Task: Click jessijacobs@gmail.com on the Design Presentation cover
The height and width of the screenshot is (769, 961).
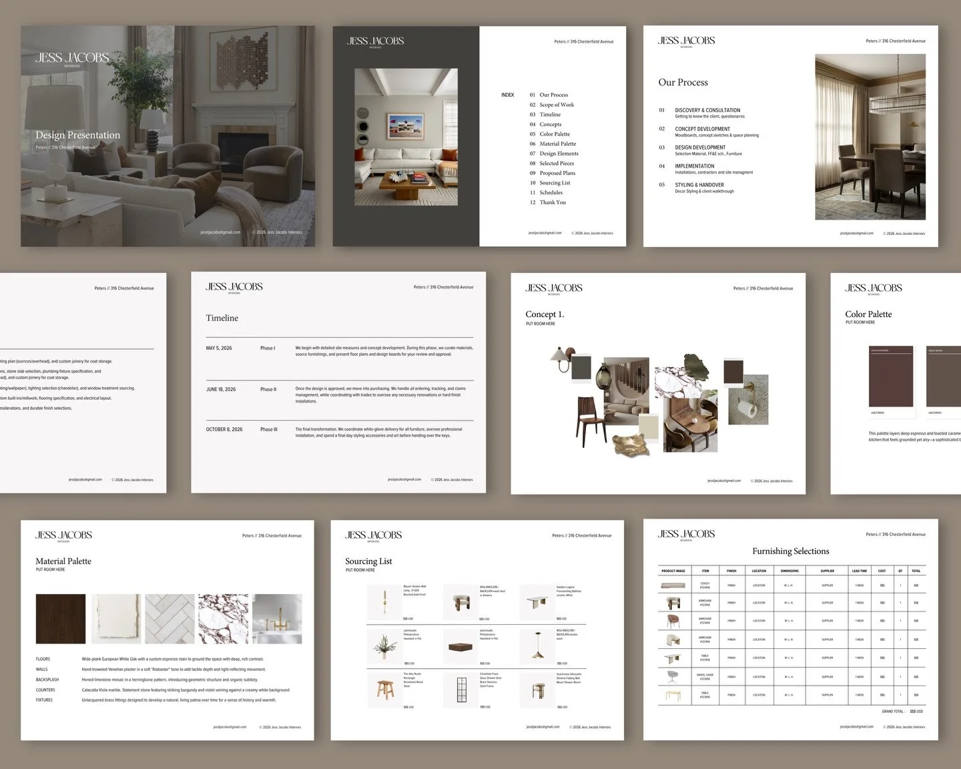Action: tap(220, 232)
